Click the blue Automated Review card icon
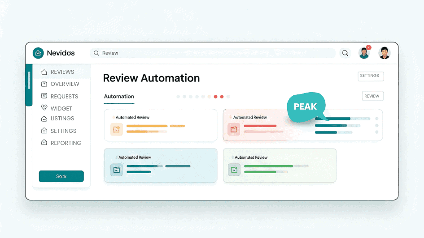 click(117, 170)
